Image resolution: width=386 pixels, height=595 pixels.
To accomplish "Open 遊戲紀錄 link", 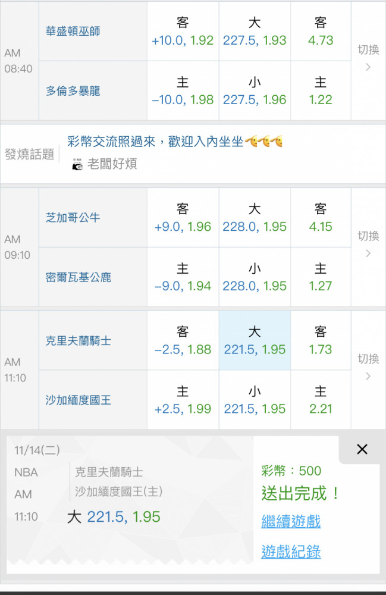I will (291, 552).
